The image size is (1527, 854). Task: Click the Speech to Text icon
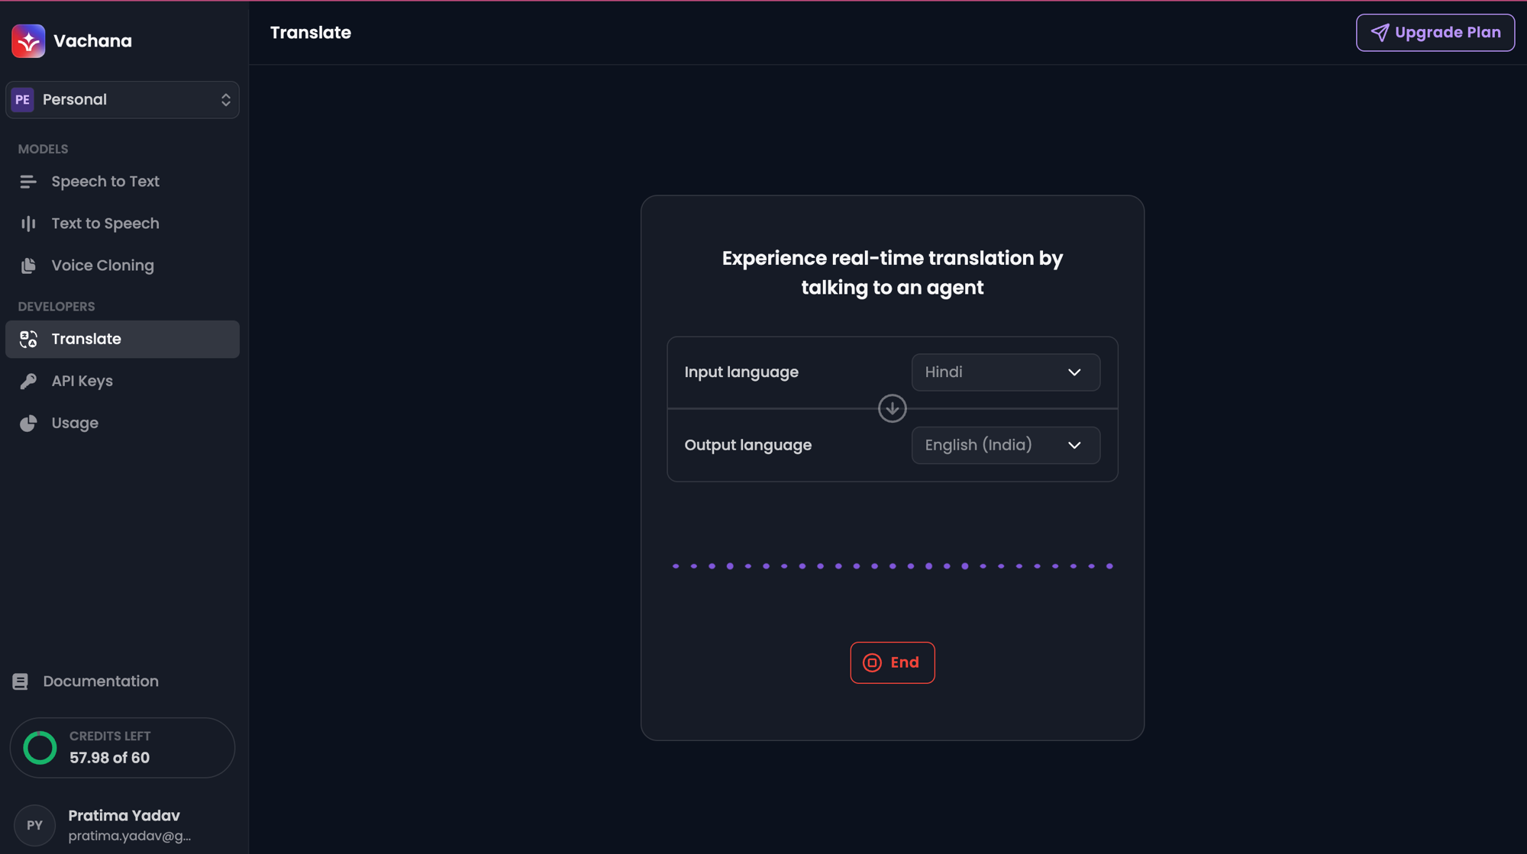click(x=28, y=182)
